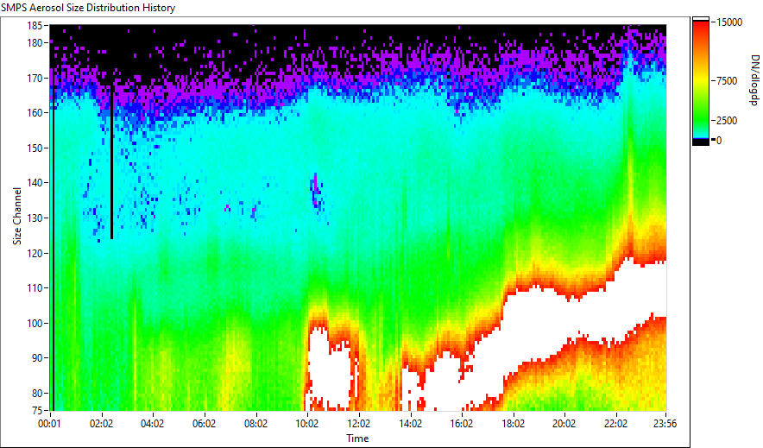Viewport: 763px width, 448px height.
Task: Click the time axis label 18:02
Action: [x=513, y=424]
